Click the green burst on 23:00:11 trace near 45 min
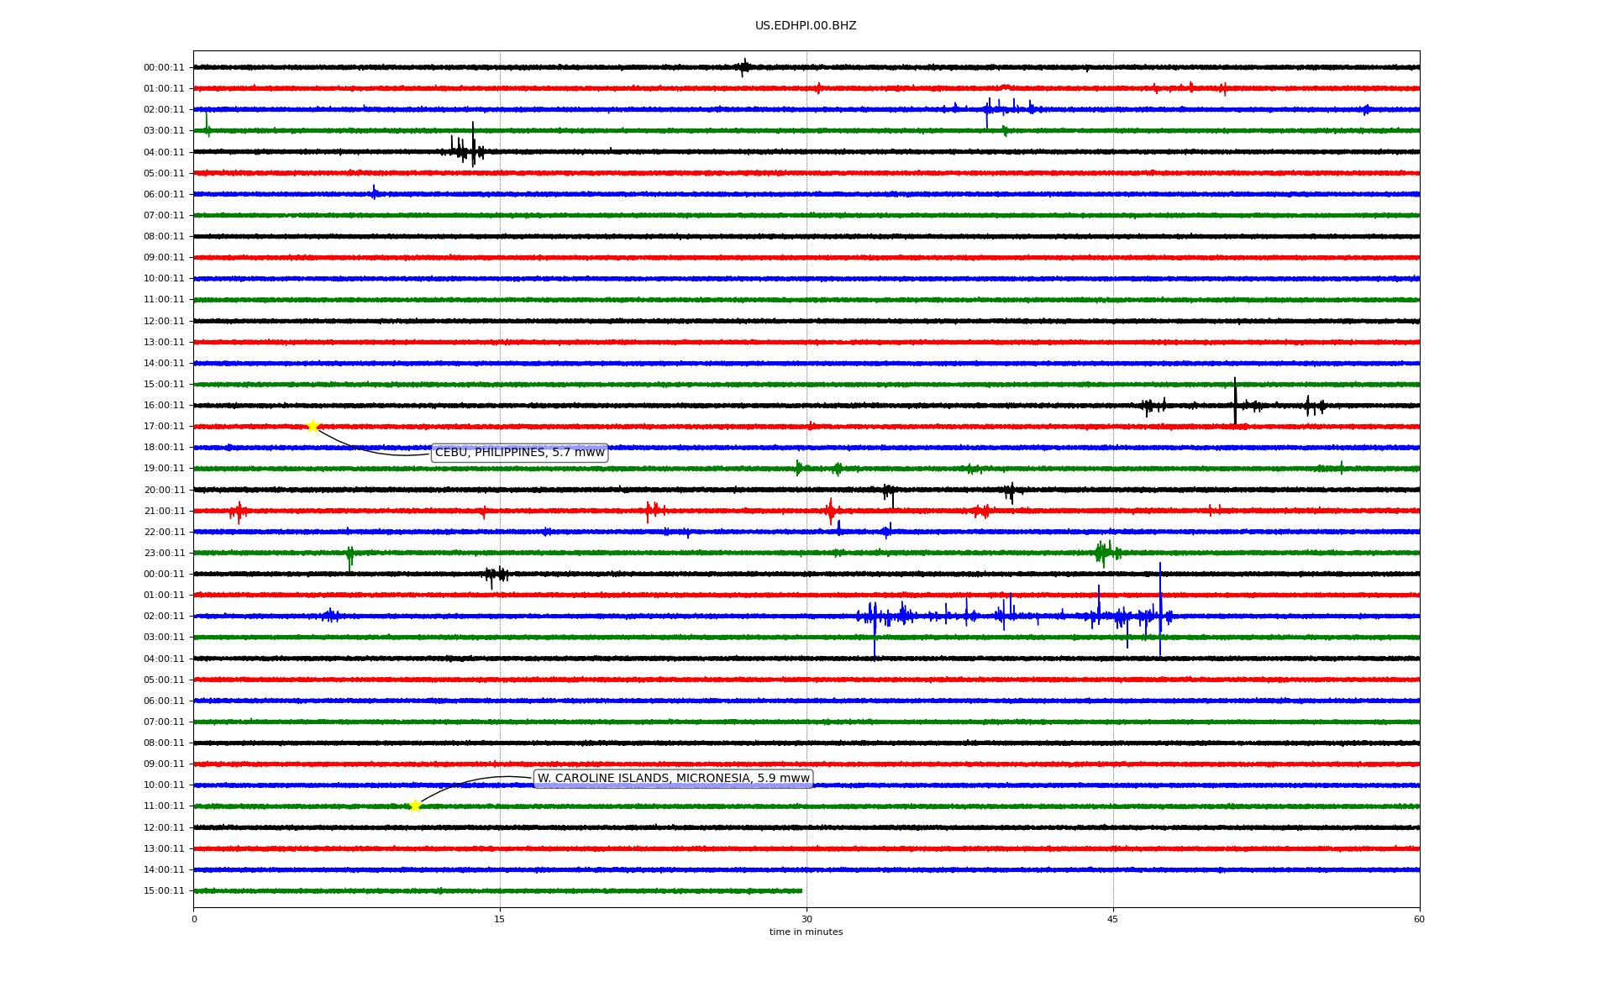The width and height of the screenshot is (1613, 1008). coord(1103,552)
